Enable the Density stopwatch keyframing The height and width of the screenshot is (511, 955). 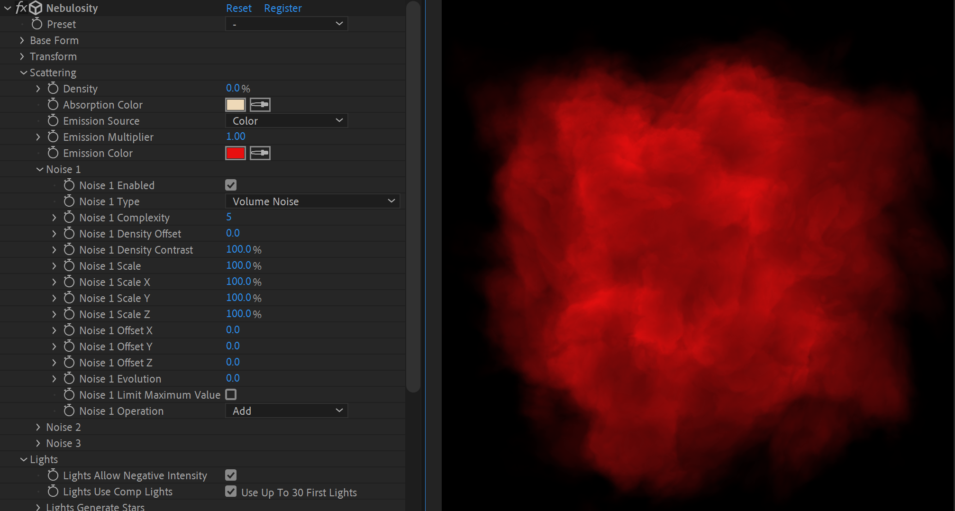pyautogui.click(x=53, y=88)
